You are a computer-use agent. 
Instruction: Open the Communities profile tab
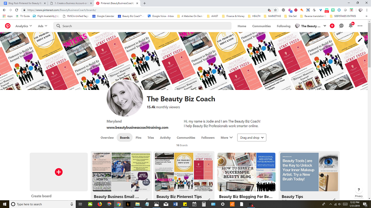(186, 138)
